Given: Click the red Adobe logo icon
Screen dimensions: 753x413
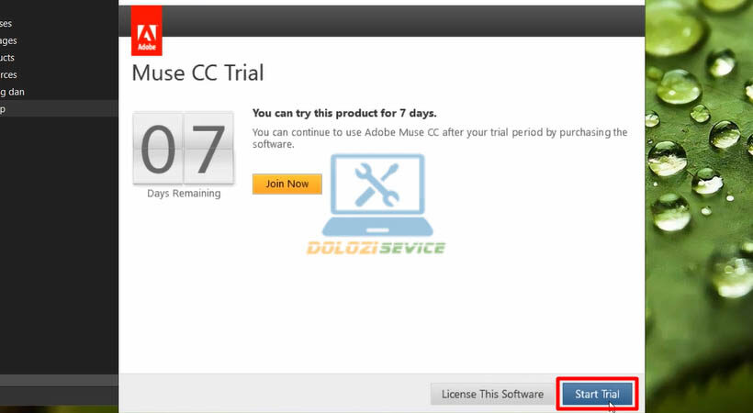Looking at the screenshot, I should coord(147,30).
